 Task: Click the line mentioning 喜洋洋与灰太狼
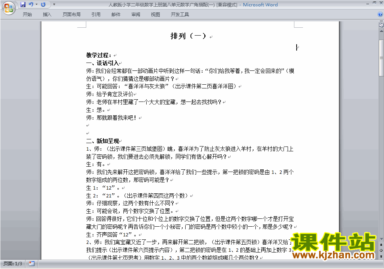click(x=161, y=86)
